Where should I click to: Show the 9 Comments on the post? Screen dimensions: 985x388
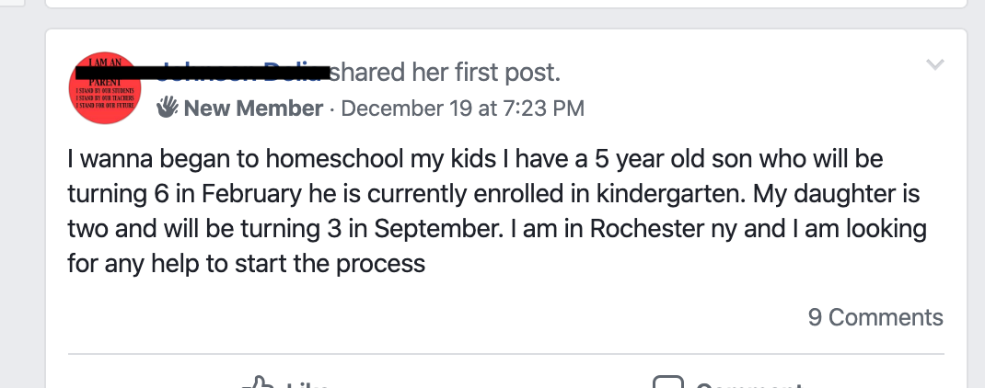[875, 317]
